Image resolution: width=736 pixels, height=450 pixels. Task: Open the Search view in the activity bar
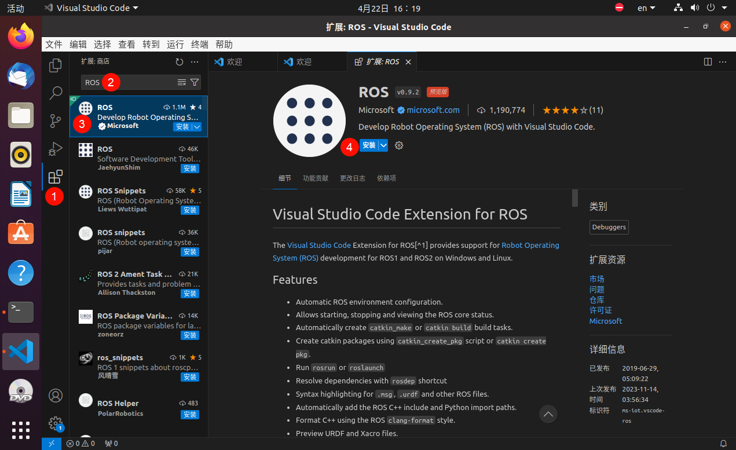click(x=56, y=93)
